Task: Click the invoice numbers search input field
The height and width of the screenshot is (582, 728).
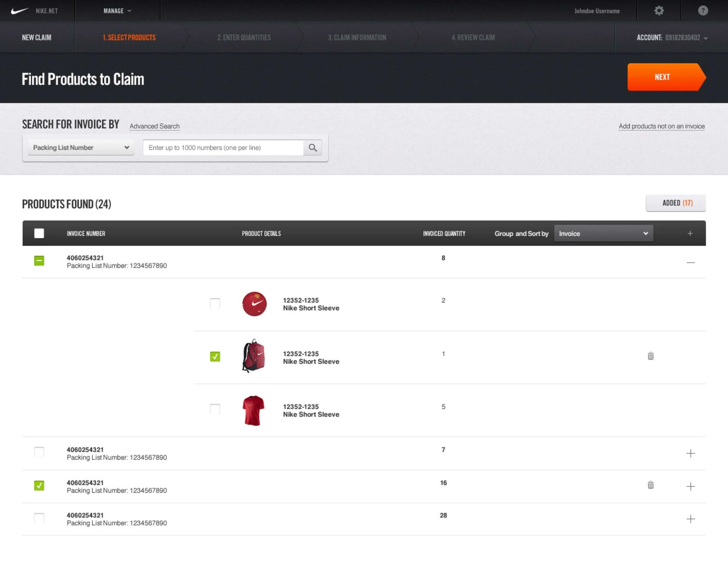Action: (223, 148)
